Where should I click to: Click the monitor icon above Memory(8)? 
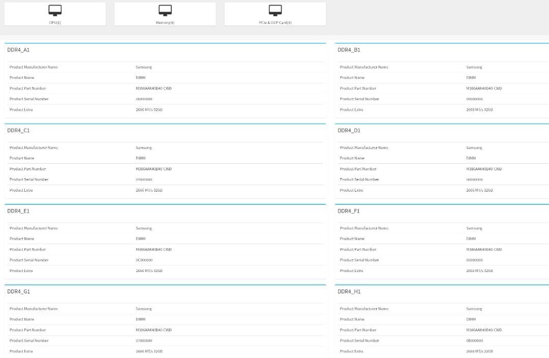pyautogui.click(x=165, y=10)
